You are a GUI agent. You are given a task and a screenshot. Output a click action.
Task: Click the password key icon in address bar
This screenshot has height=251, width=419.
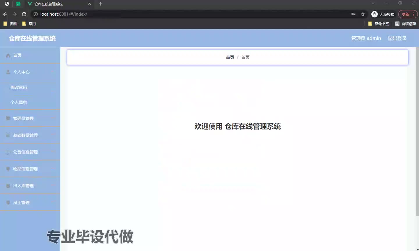pos(354,14)
